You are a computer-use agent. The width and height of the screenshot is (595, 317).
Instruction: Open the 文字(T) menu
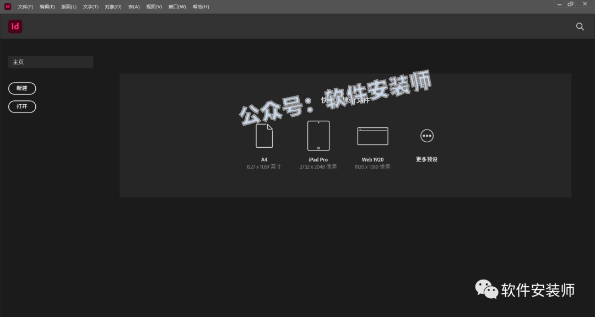point(91,7)
